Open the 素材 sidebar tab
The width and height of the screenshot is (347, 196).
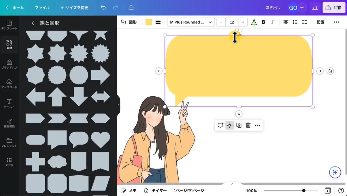9,45
